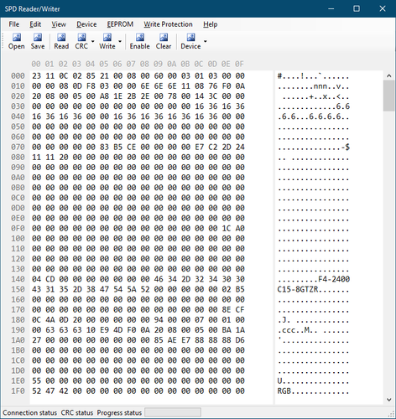Click byte A8 in row 020
Screen dimensions: 396x419
[x=104, y=96]
